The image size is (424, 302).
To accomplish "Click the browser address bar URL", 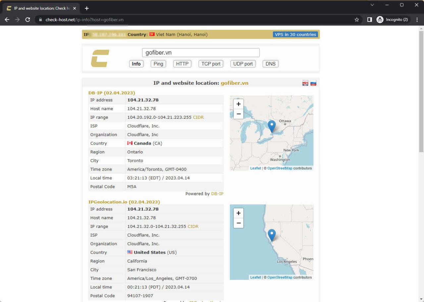I will coord(84,20).
